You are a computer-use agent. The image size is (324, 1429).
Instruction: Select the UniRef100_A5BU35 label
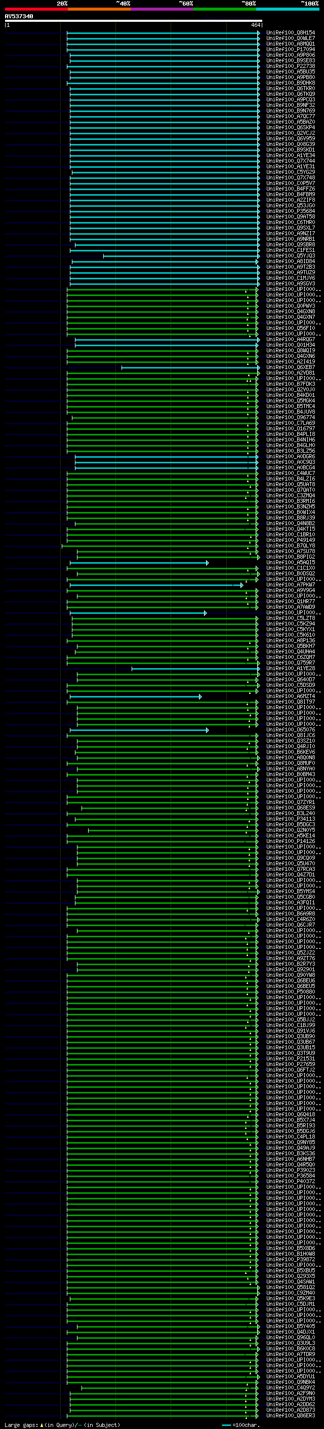pos(290,71)
